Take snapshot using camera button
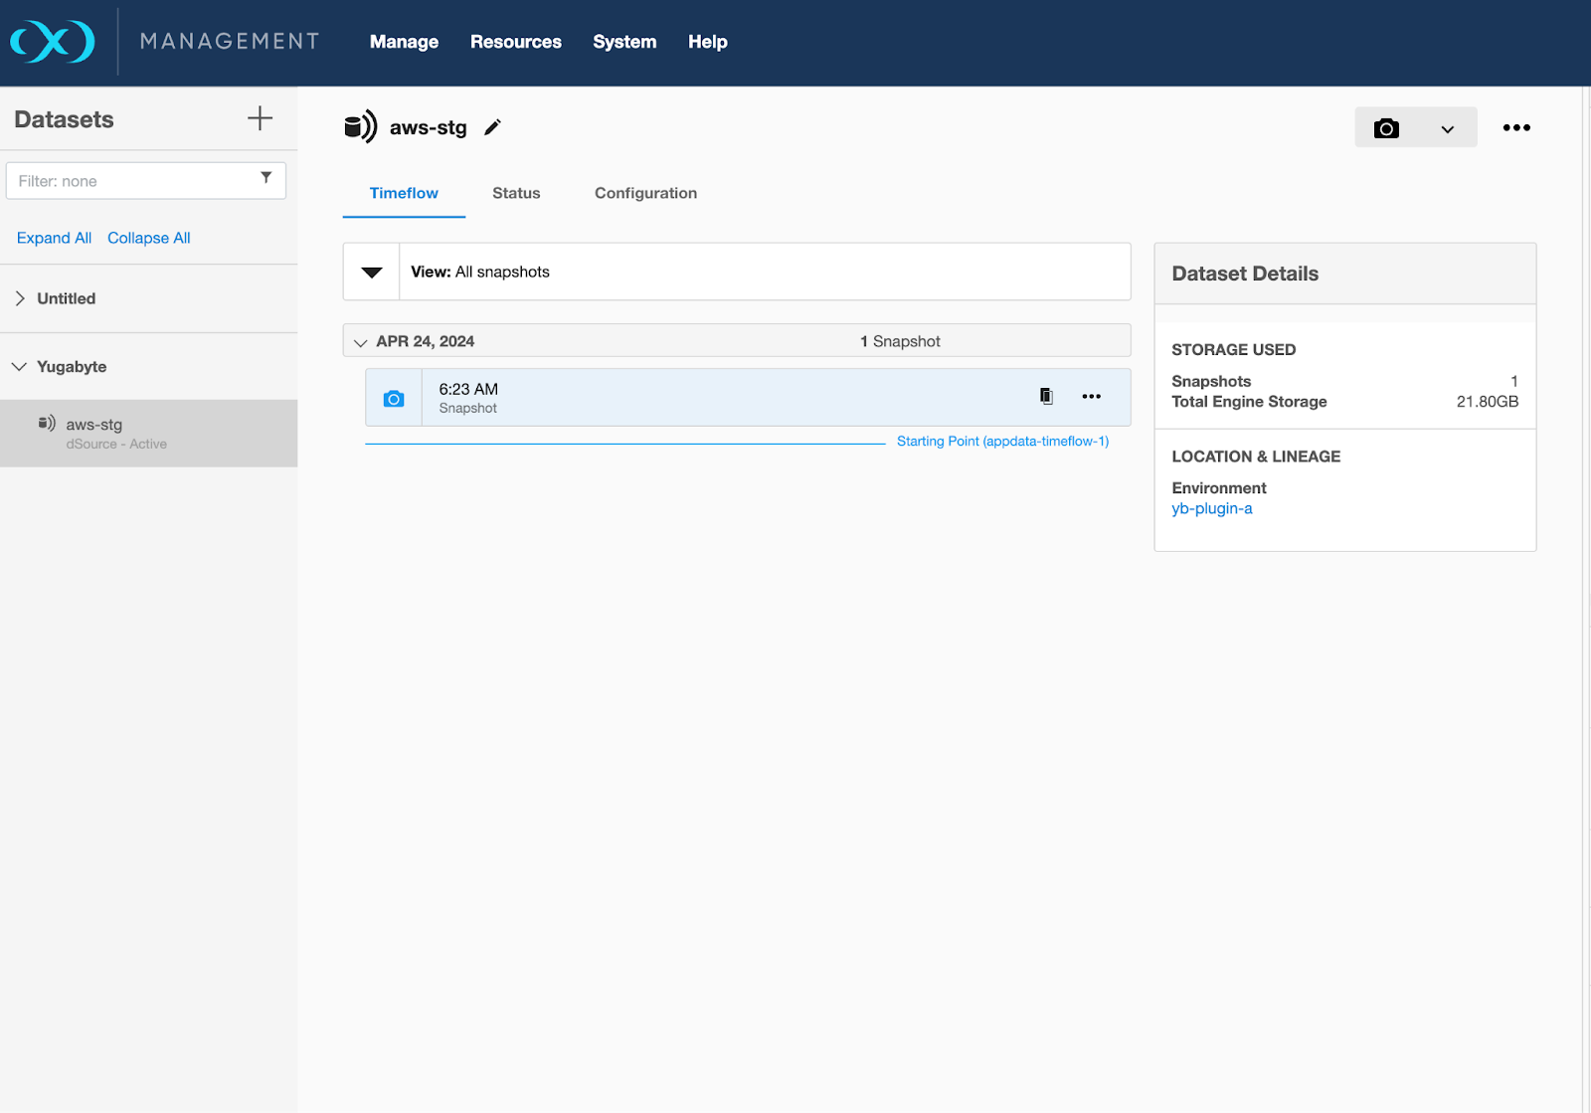The height and width of the screenshot is (1113, 1591). point(1386,128)
